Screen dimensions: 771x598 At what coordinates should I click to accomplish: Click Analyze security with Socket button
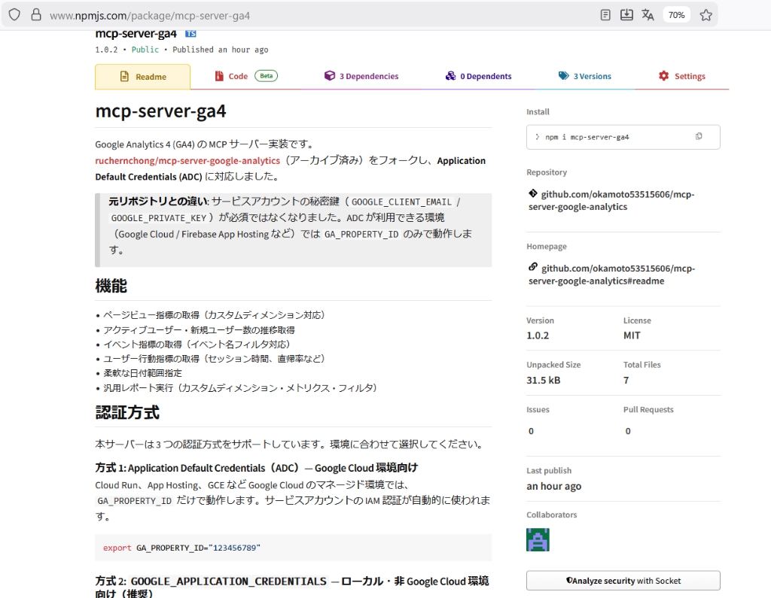click(x=623, y=580)
